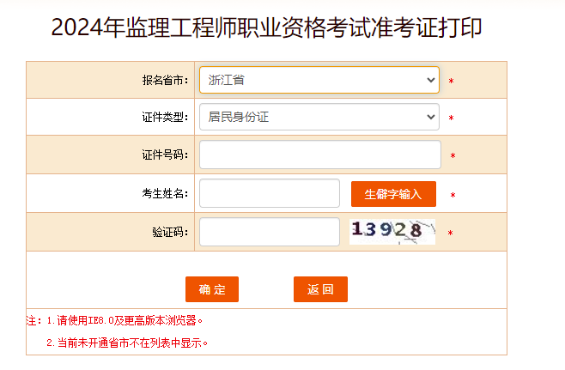565x370 pixels.
Task: Click the red asterisk beside captcha image
Action: tap(450, 234)
